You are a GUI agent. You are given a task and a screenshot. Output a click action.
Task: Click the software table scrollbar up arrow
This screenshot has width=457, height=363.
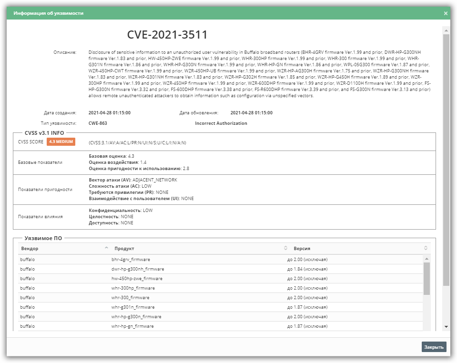[427, 259]
